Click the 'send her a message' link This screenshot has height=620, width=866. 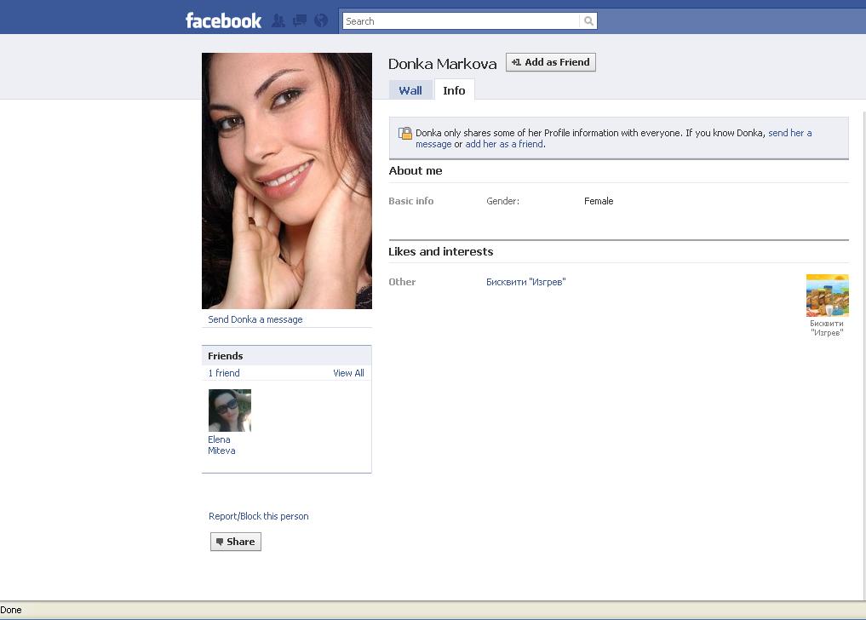pyautogui.click(x=789, y=133)
